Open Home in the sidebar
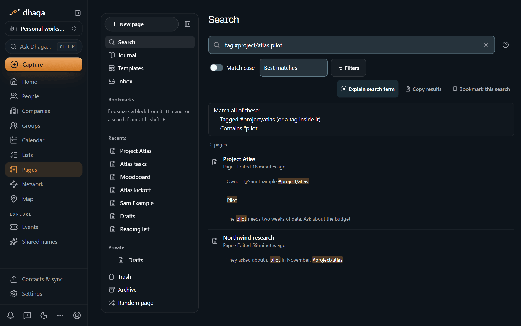The width and height of the screenshot is (521, 326). [x=44, y=81]
